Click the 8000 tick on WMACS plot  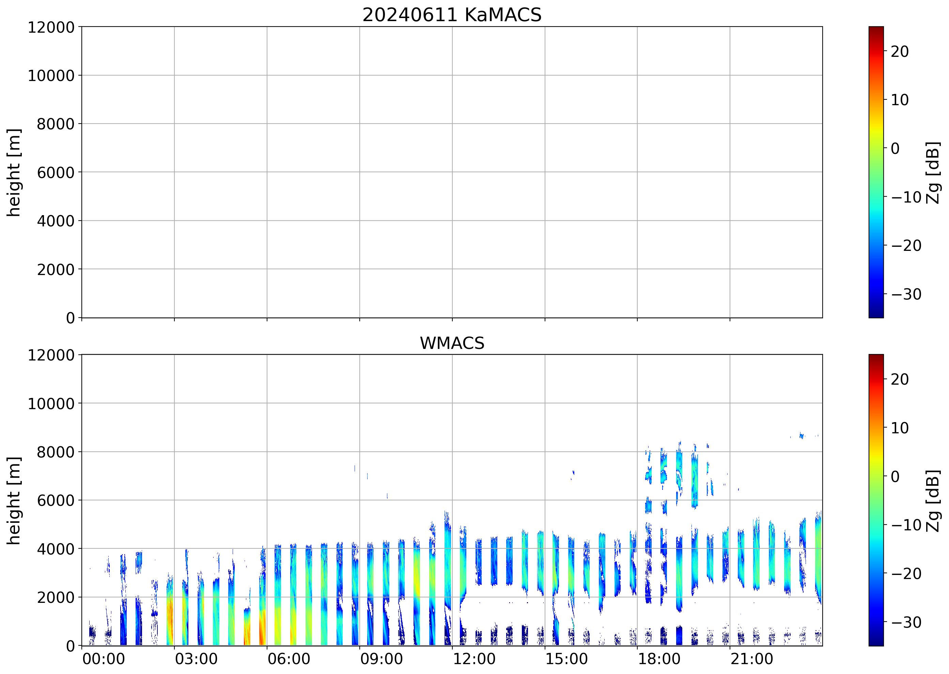tap(55, 452)
